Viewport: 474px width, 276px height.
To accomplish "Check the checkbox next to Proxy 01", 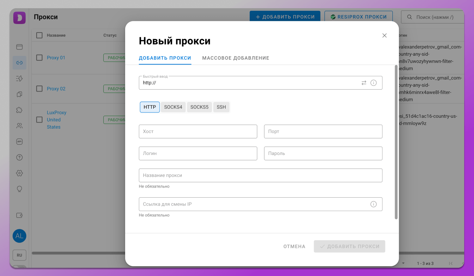I will click(x=39, y=58).
